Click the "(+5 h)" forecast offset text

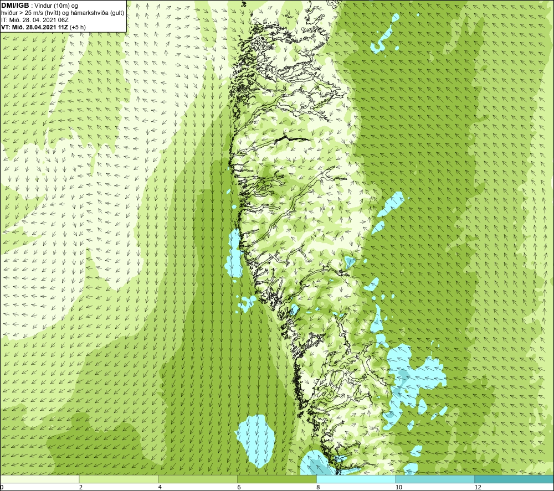pos(78,27)
